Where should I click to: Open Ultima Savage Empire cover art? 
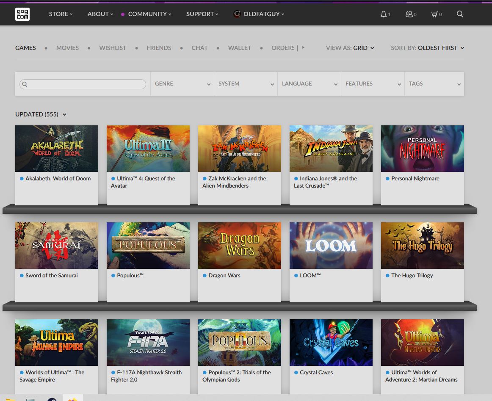click(56, 343)
